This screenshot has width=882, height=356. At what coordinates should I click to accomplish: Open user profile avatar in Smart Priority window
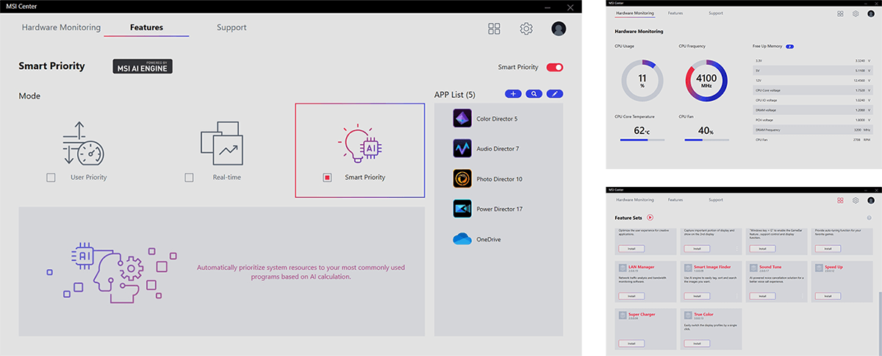pyautogui.click(x=559, y=29)
